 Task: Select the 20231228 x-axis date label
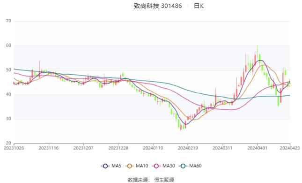[118, 148]
